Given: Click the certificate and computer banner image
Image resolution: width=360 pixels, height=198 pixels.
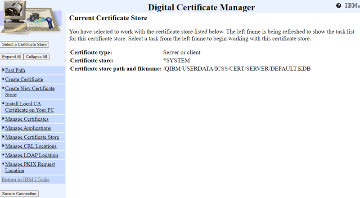Looking at the screenshot, I should coord(32,19).
